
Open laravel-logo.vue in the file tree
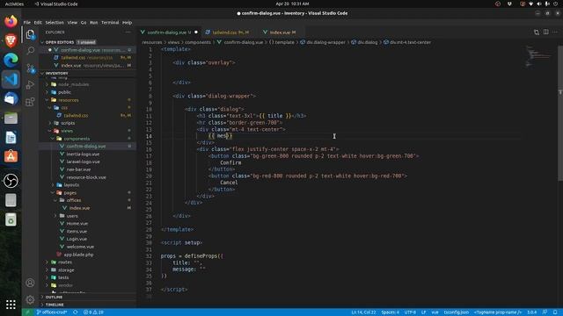[x=83, y=162]
